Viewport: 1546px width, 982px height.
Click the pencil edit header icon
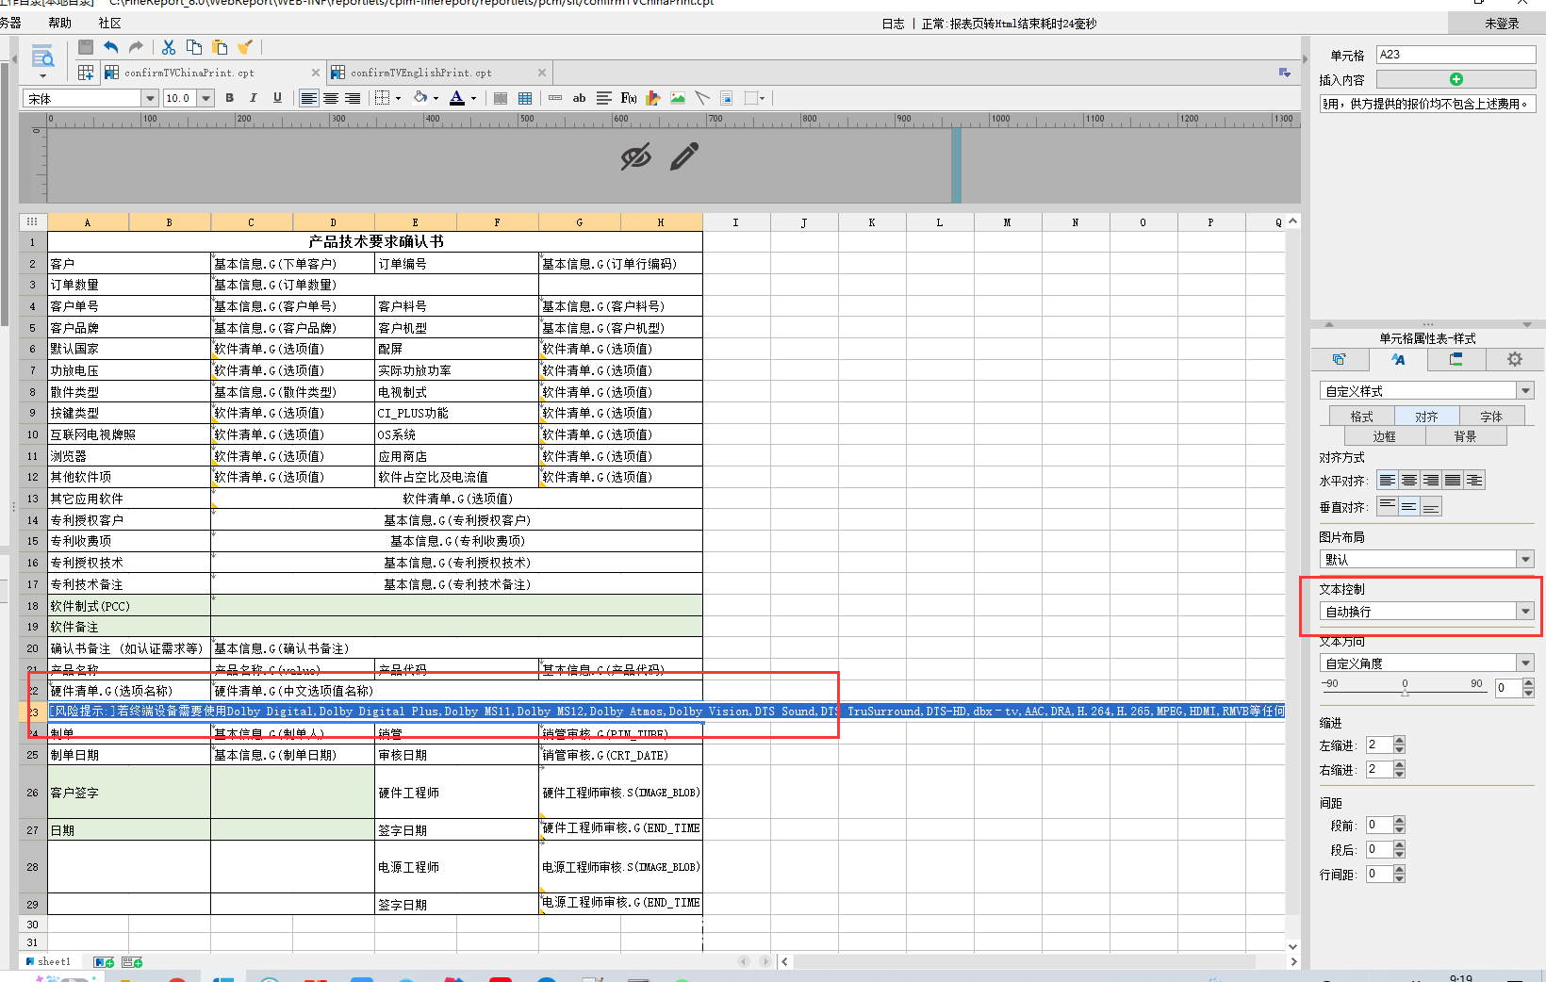click(684, 156)
